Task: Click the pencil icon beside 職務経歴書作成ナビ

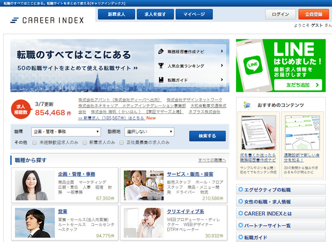Action: (161, 51)
